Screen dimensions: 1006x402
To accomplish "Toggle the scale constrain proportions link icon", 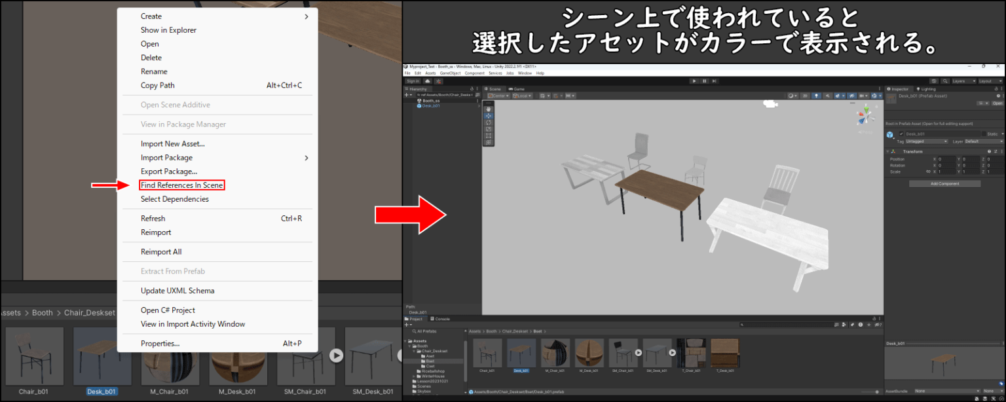I will 929,171.
